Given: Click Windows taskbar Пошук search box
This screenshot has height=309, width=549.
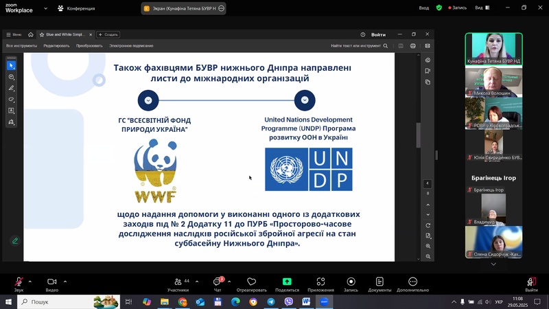Looking at the screenshot, I should tap(69, 301).
